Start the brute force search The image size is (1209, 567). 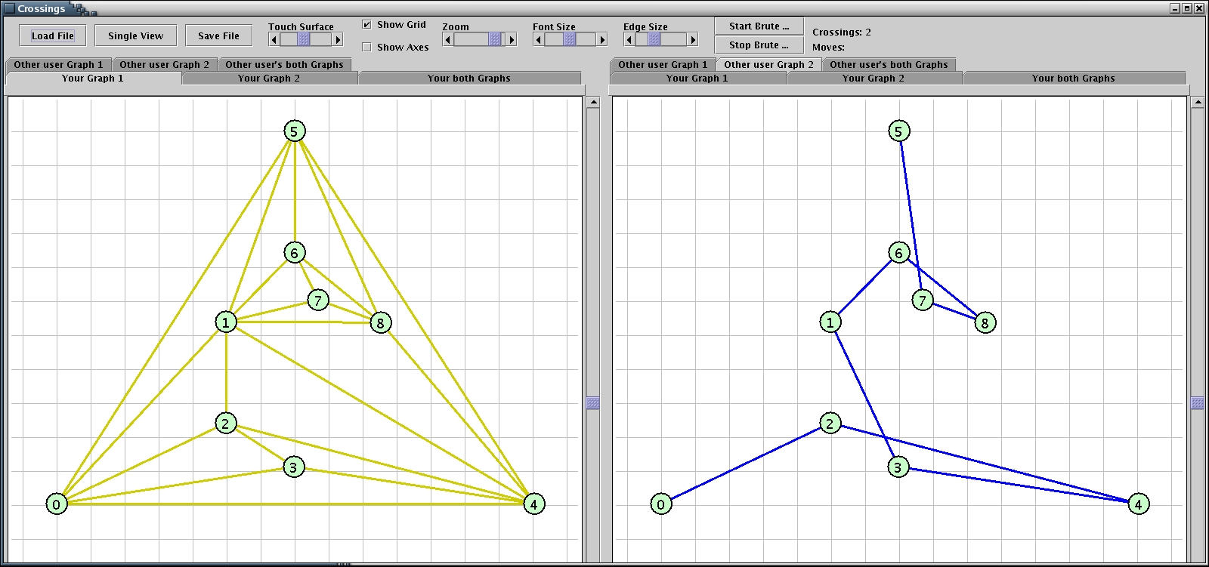tap(759, 26)
